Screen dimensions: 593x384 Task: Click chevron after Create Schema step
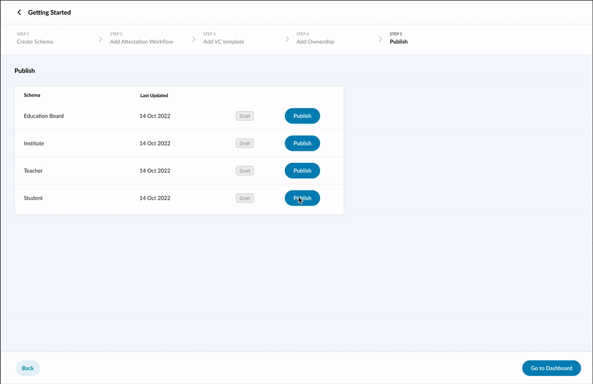[x=100, y=39]
